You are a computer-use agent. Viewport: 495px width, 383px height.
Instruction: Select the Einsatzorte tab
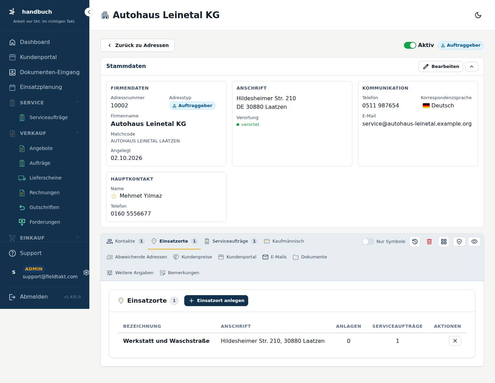pyautogui.click(x=174, y=241)
